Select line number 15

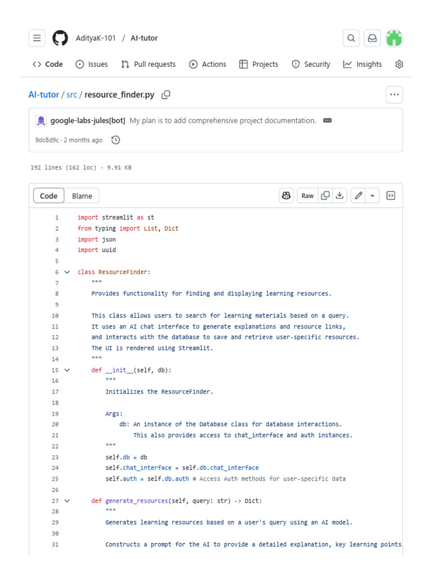[x=55, y=371]
